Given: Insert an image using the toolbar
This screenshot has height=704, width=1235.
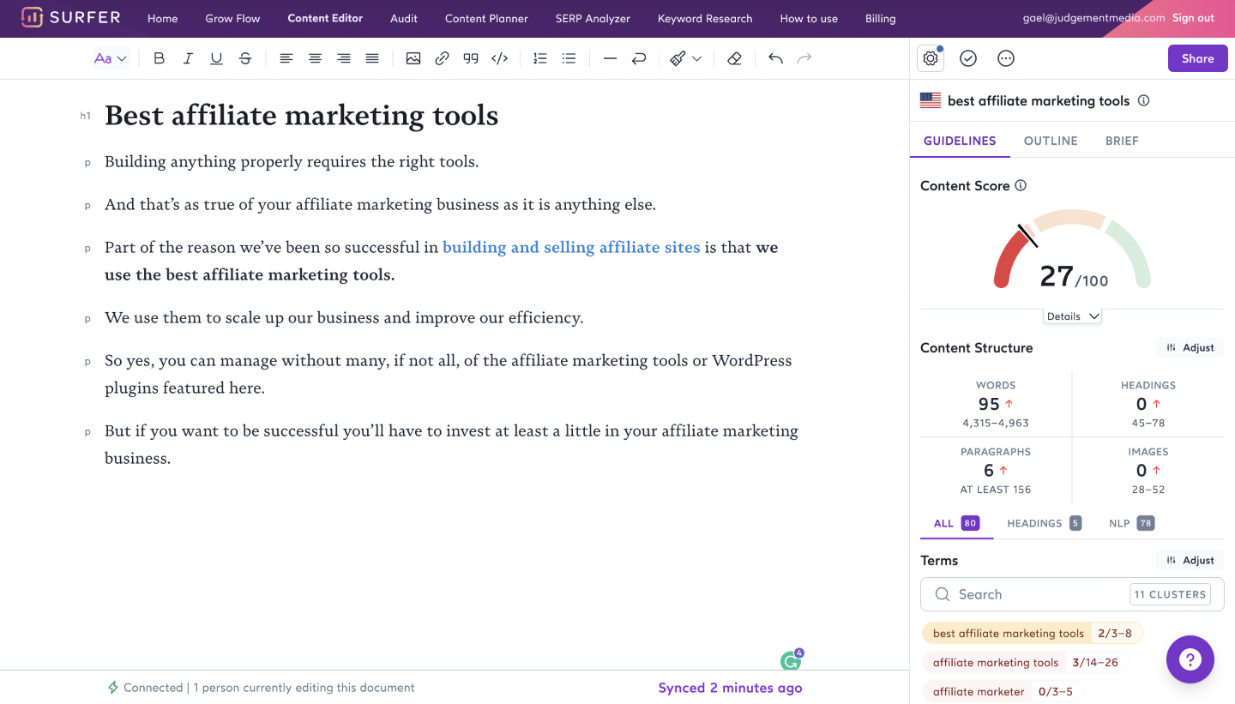Looking at the screenshot, I should [x=413, y=58].
